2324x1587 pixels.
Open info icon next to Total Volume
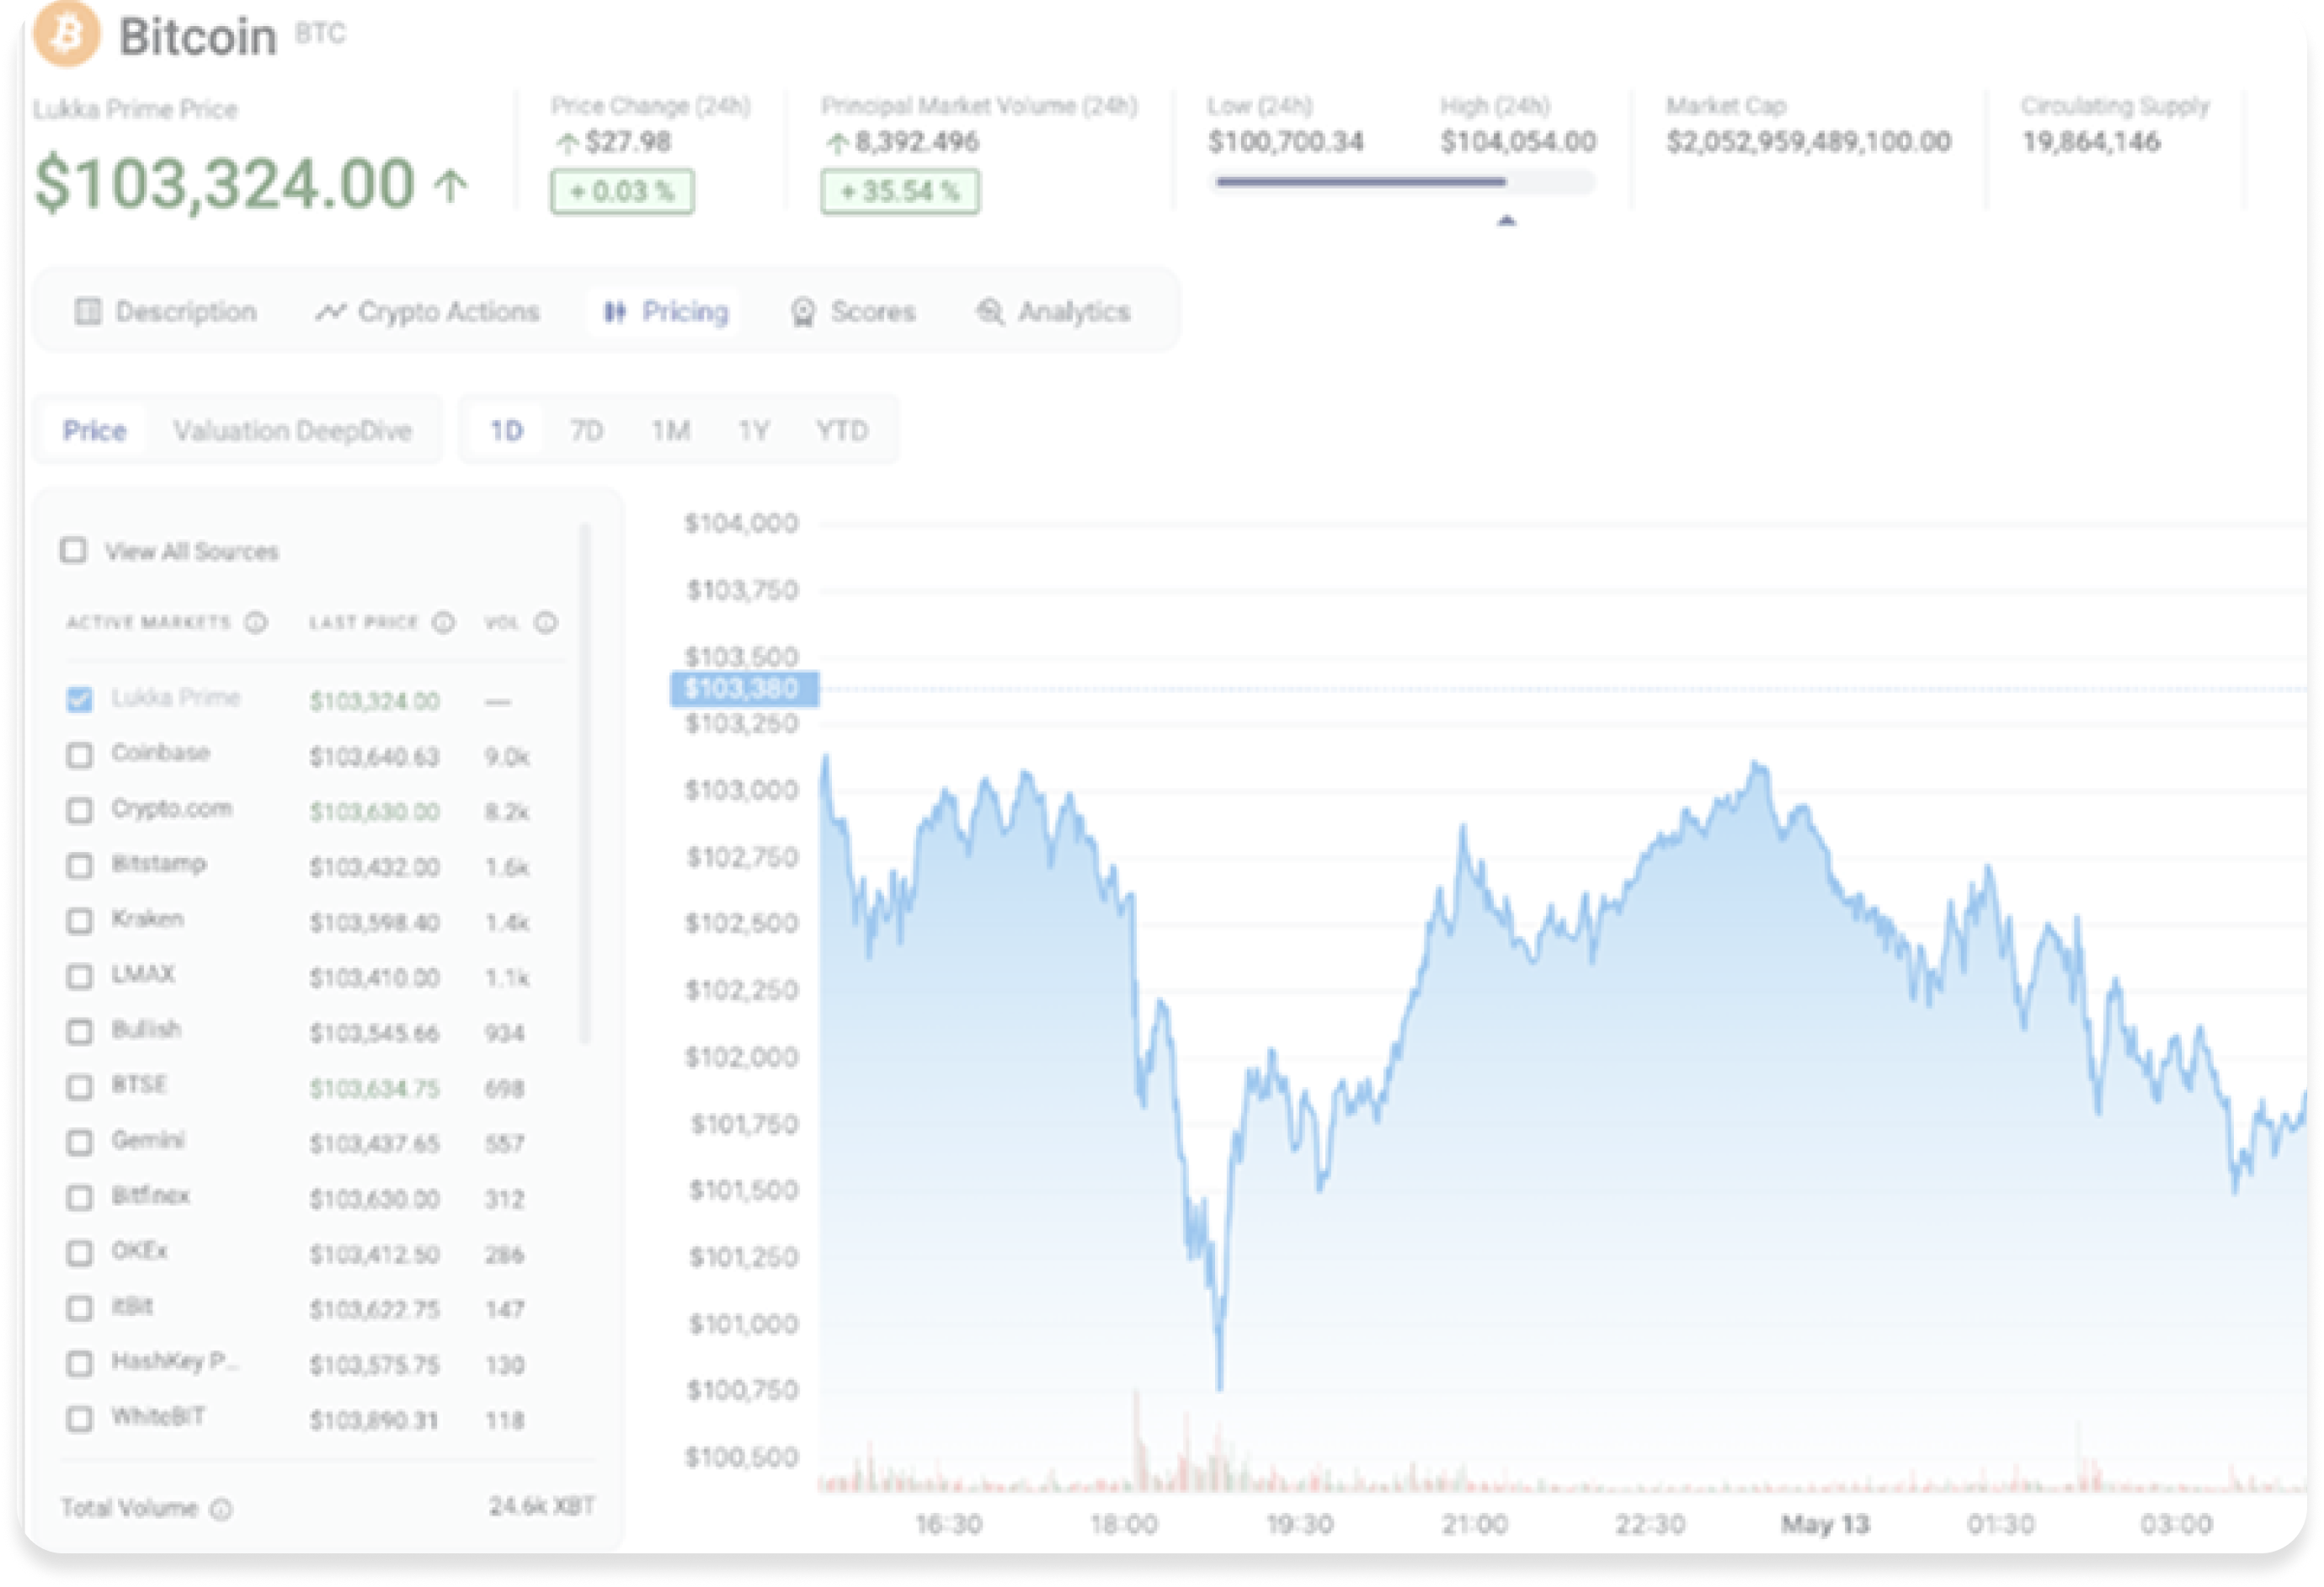[222, 1509]
